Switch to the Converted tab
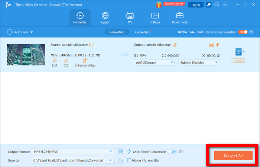The image size is (260, 167). coord(143,32)
